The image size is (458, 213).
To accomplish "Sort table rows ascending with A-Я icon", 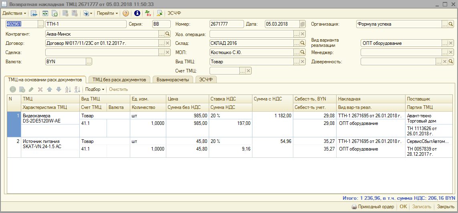I will pos(69,89).
